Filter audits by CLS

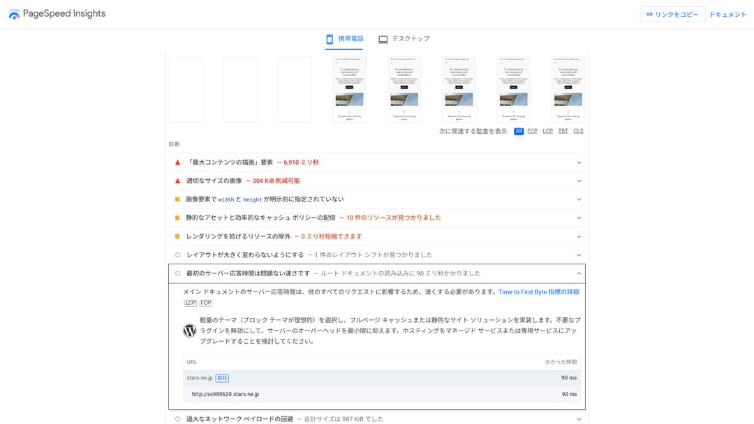point(578,131)
